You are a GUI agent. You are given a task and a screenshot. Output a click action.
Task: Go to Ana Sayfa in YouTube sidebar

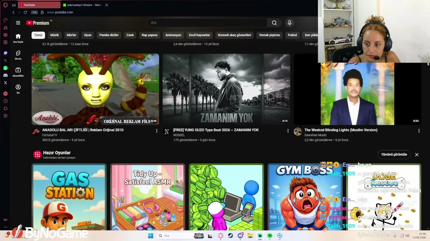click(18, 38)
